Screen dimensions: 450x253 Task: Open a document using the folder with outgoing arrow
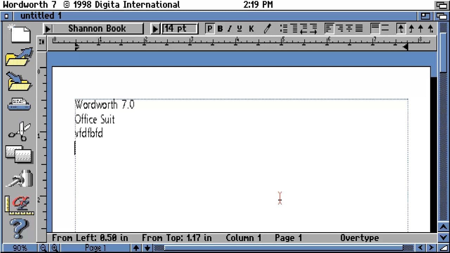(19, 57)
